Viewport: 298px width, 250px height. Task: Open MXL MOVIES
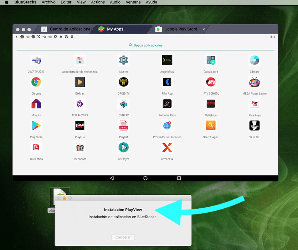coord(79,103)
